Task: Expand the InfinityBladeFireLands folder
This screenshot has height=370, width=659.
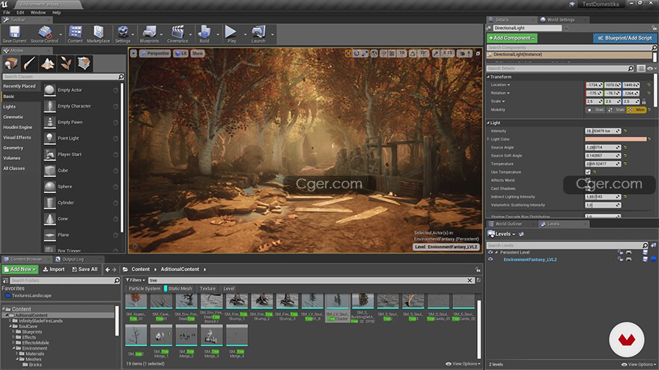Action: [x=10, y=321]
